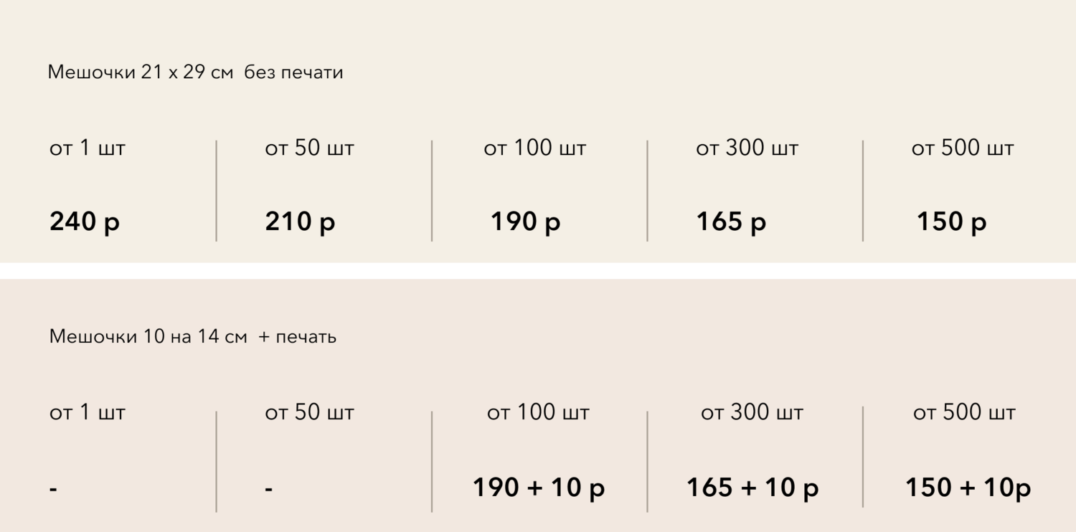This screenshot has height=532, width=1076.
Task: Click "от 1 шт" in the bottom table
Action: tap(87, 413)
